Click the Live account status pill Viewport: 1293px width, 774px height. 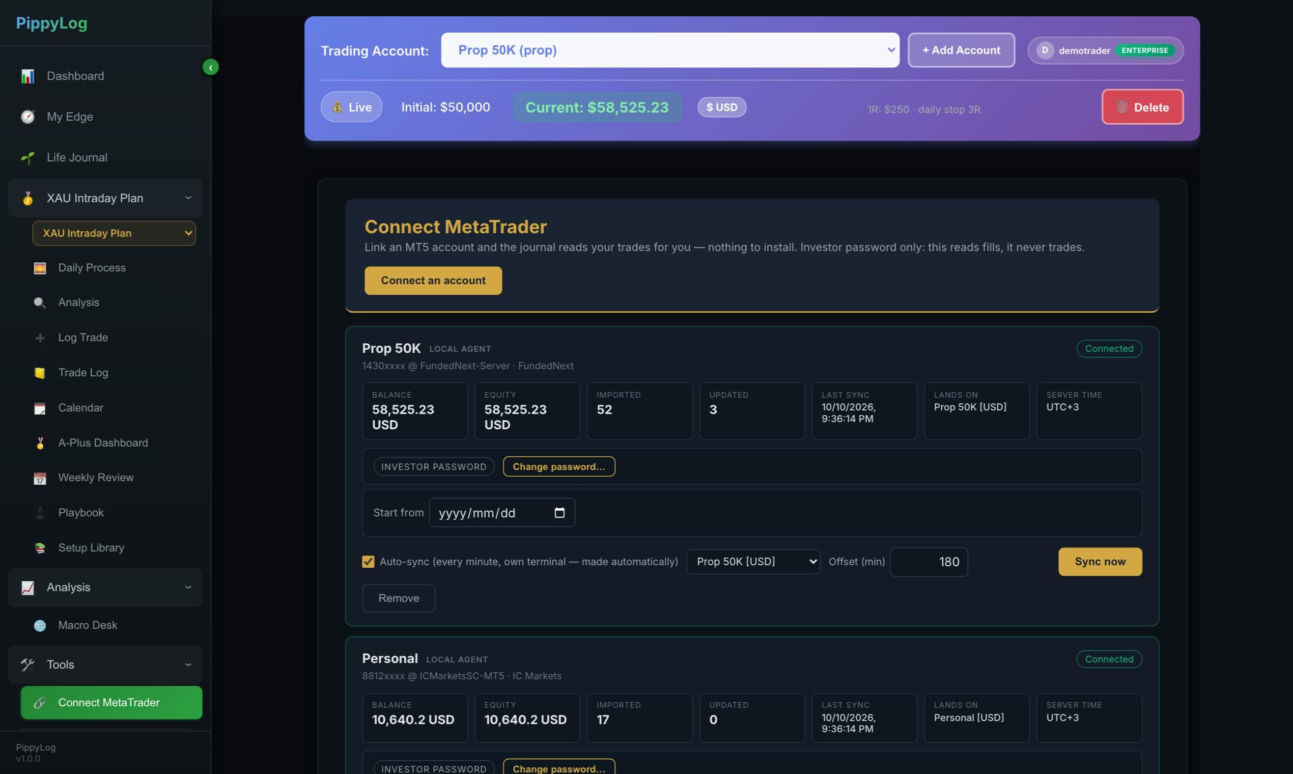coord(351,107)
